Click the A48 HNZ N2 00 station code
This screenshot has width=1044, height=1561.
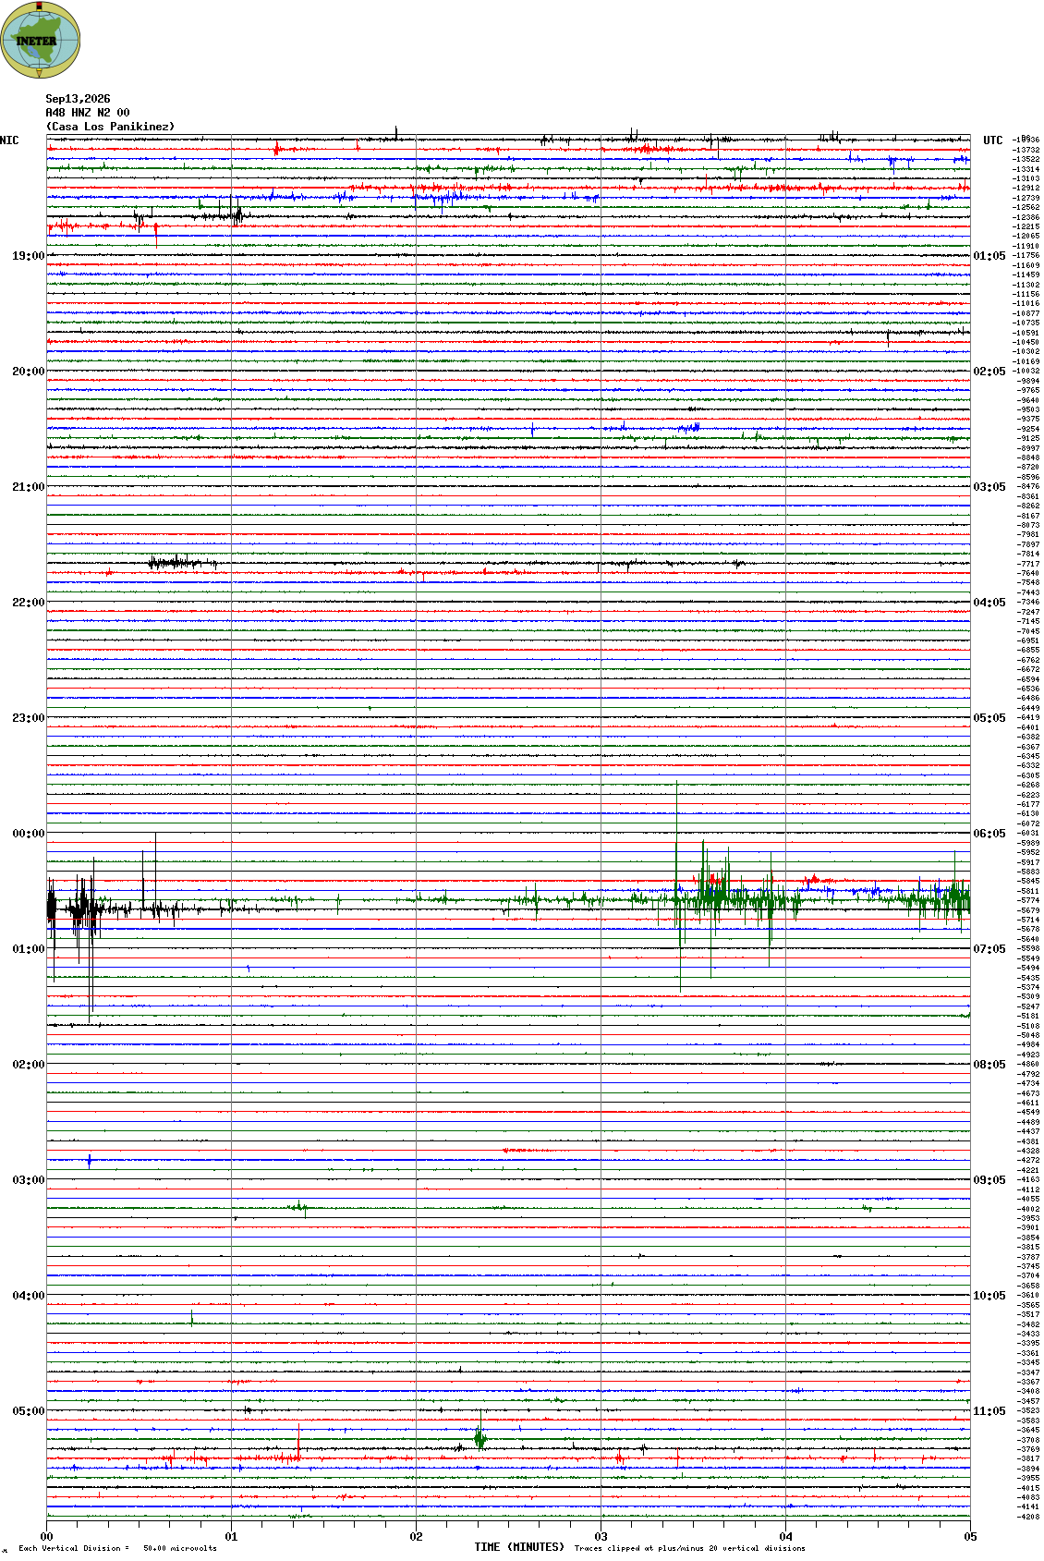tap(88, 113)
